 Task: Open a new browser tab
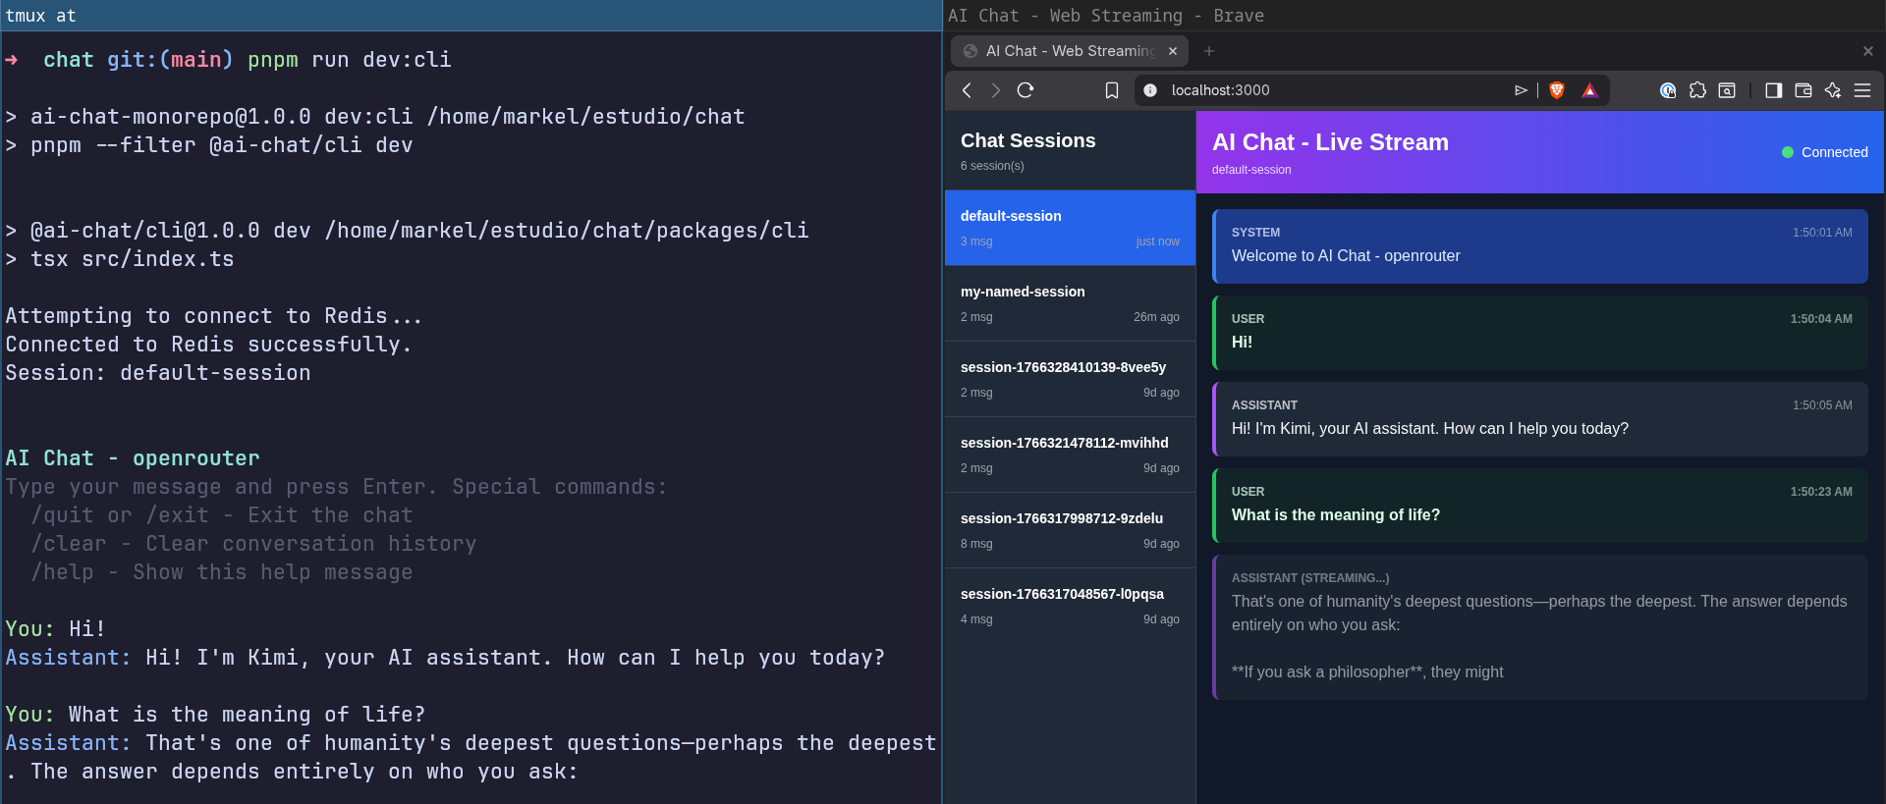coord(1209,51)
